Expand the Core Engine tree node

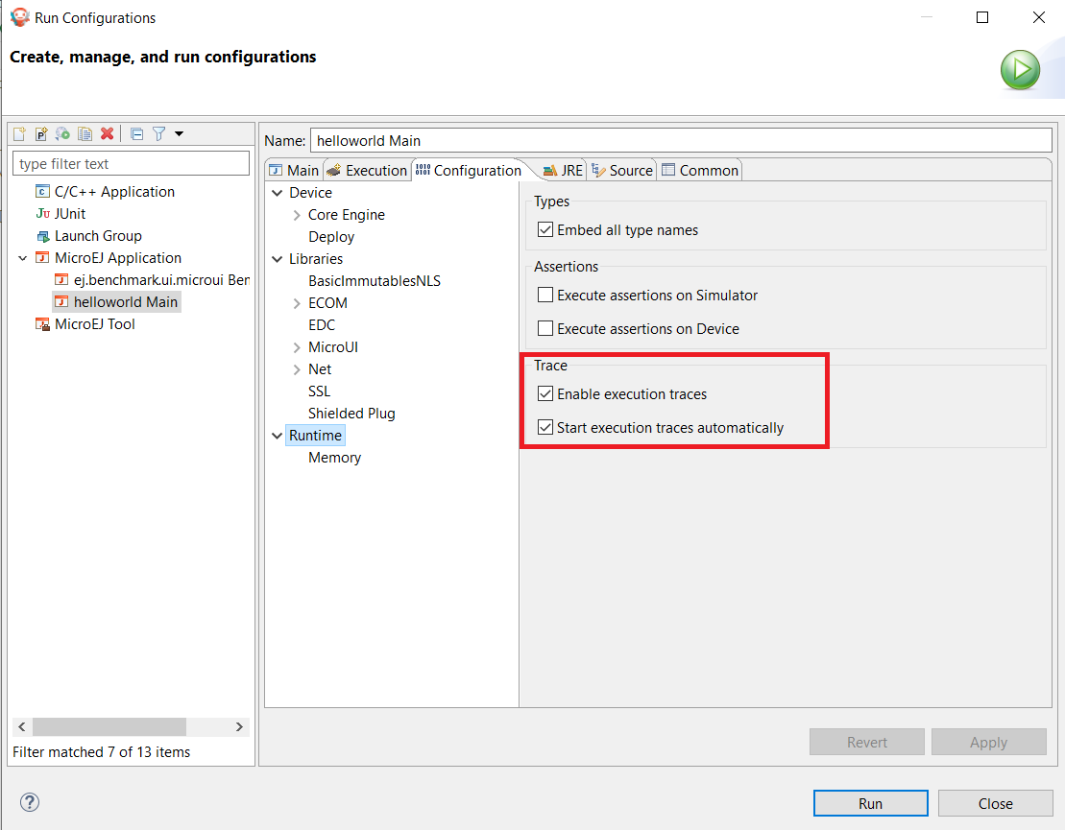coord(297,215)
